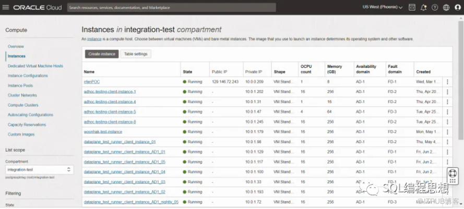Click the Create instance button

[x=102, y=54]
